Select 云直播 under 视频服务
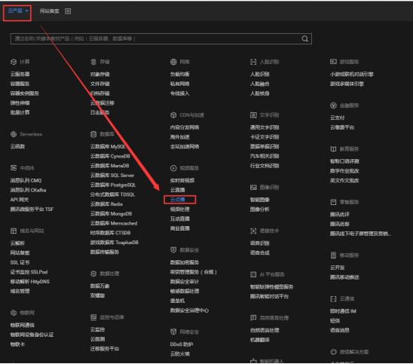Image resolution: width=413 pixels, height=364 pixels. pos(178,190)
